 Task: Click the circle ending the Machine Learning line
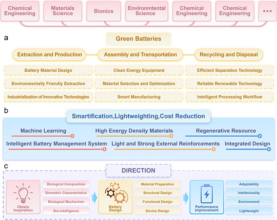click(73, 136)
